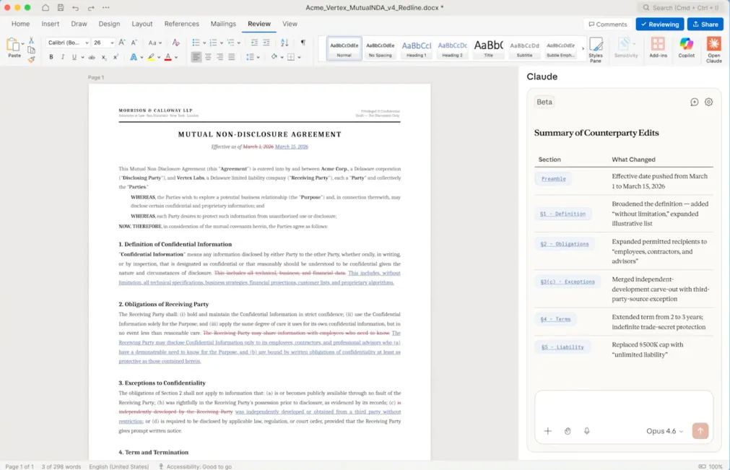Viewport: 730px width, 470px height.
Task: Expand the bullet list dropdown arrow
Action: (x=204, y=43)
